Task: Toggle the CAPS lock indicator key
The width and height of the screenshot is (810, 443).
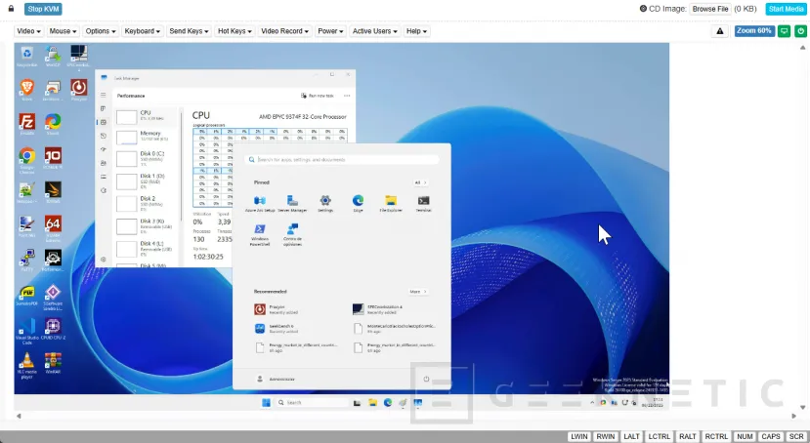Action: [x=771, y=436]
